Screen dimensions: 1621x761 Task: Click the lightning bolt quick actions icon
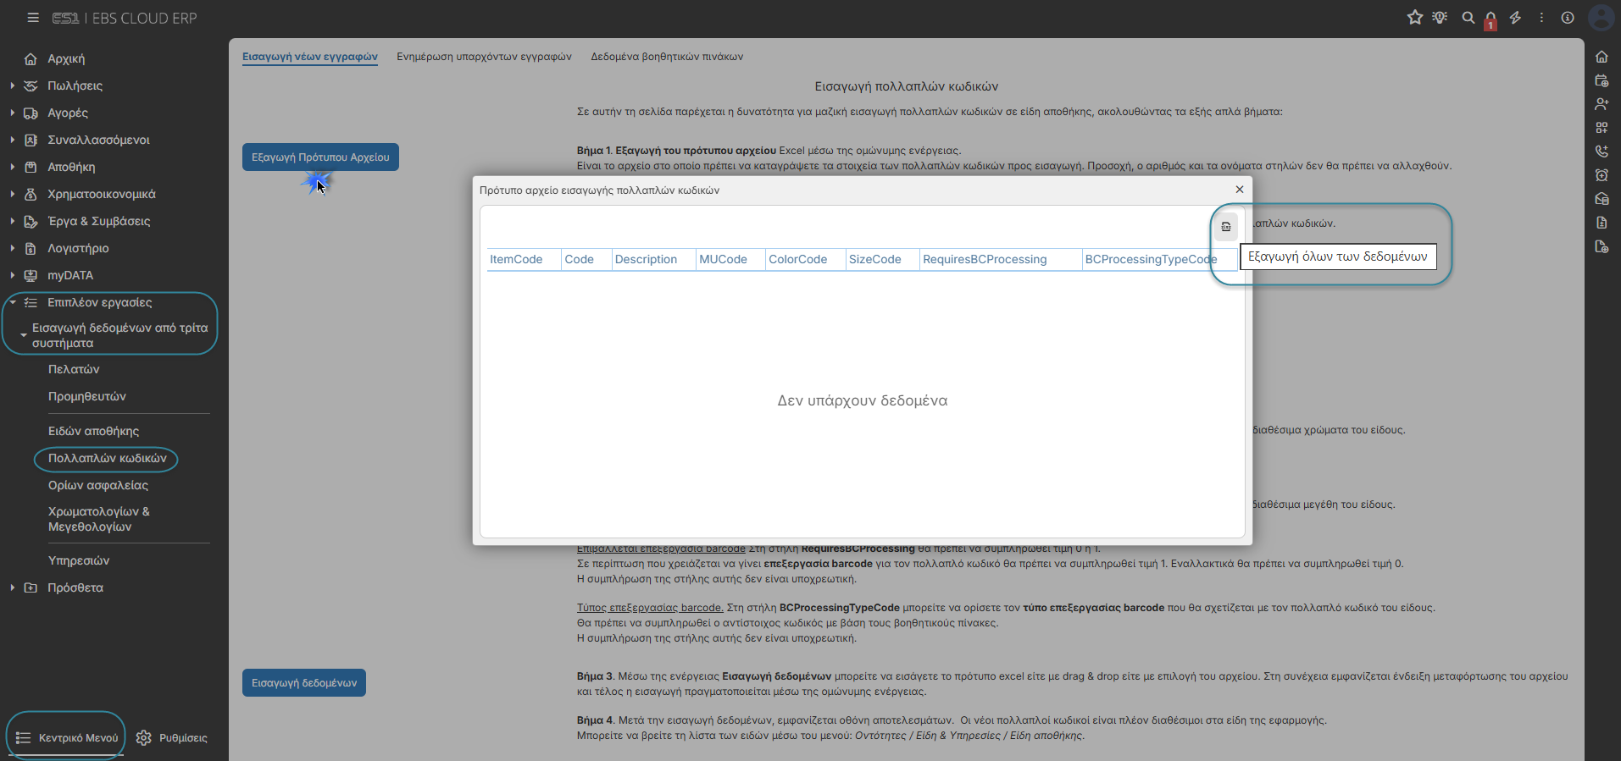point(1516,18)
